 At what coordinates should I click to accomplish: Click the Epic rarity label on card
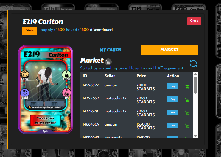pos(45,131)
